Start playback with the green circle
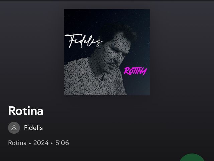 pyautogui.click(x=192, y=157)
